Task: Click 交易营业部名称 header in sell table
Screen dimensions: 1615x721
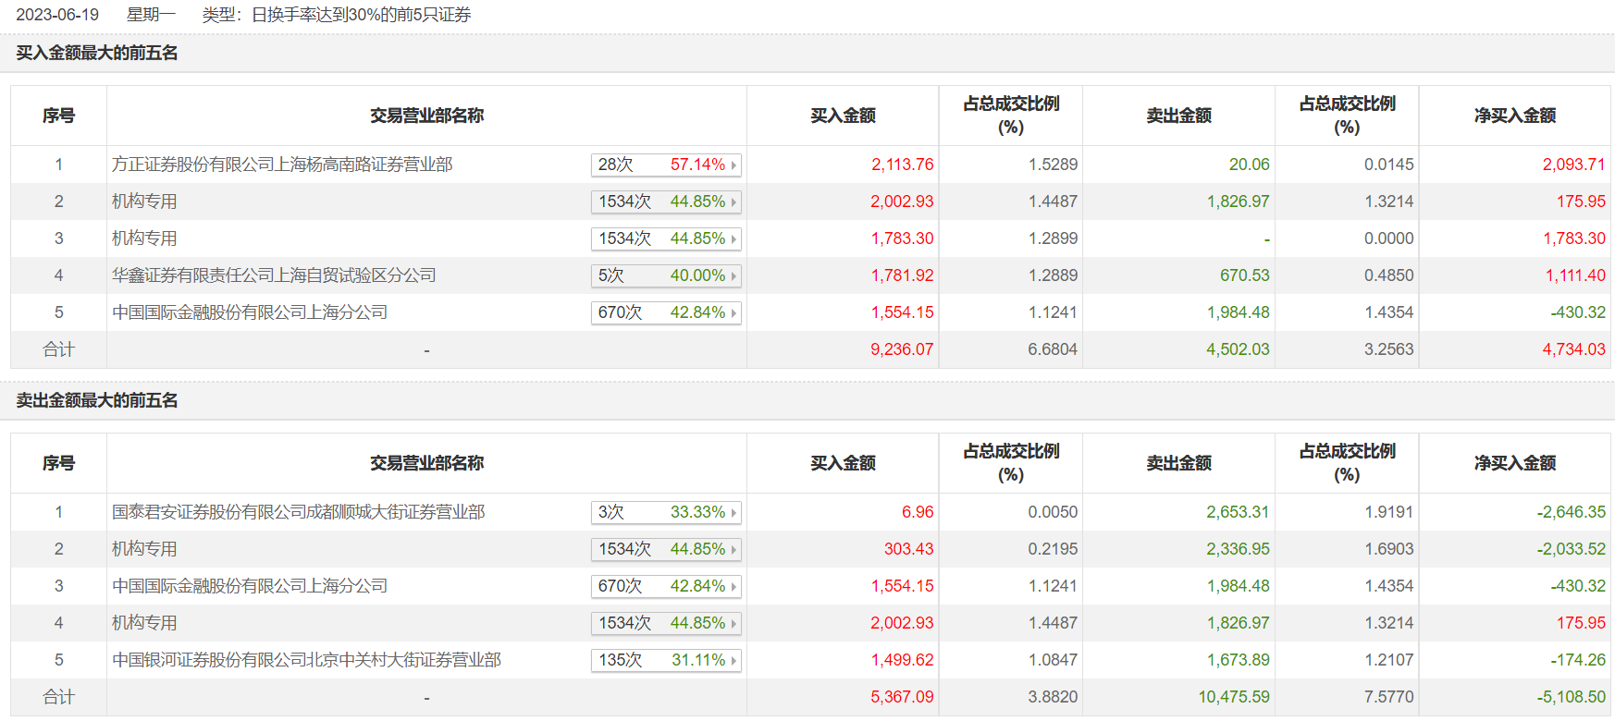Action: 426,463
